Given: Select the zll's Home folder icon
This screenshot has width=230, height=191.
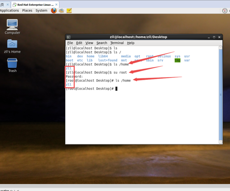Looking at the screenshot, I should [12, 45].
